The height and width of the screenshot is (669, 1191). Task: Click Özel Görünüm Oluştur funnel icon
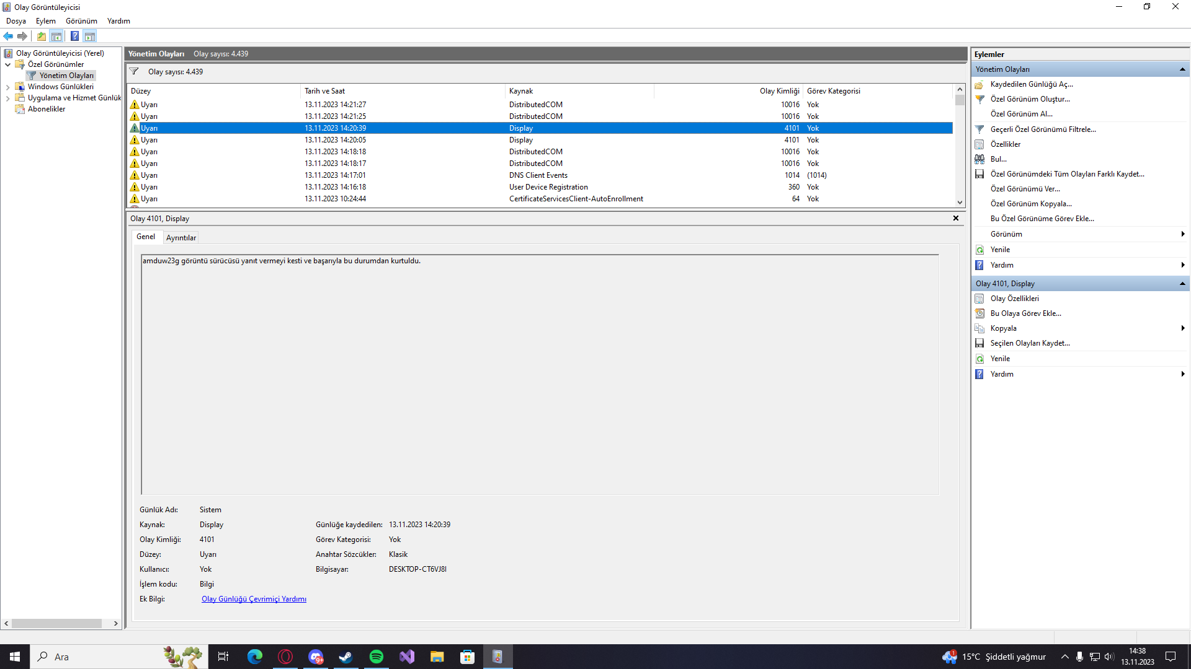[979, 99]
